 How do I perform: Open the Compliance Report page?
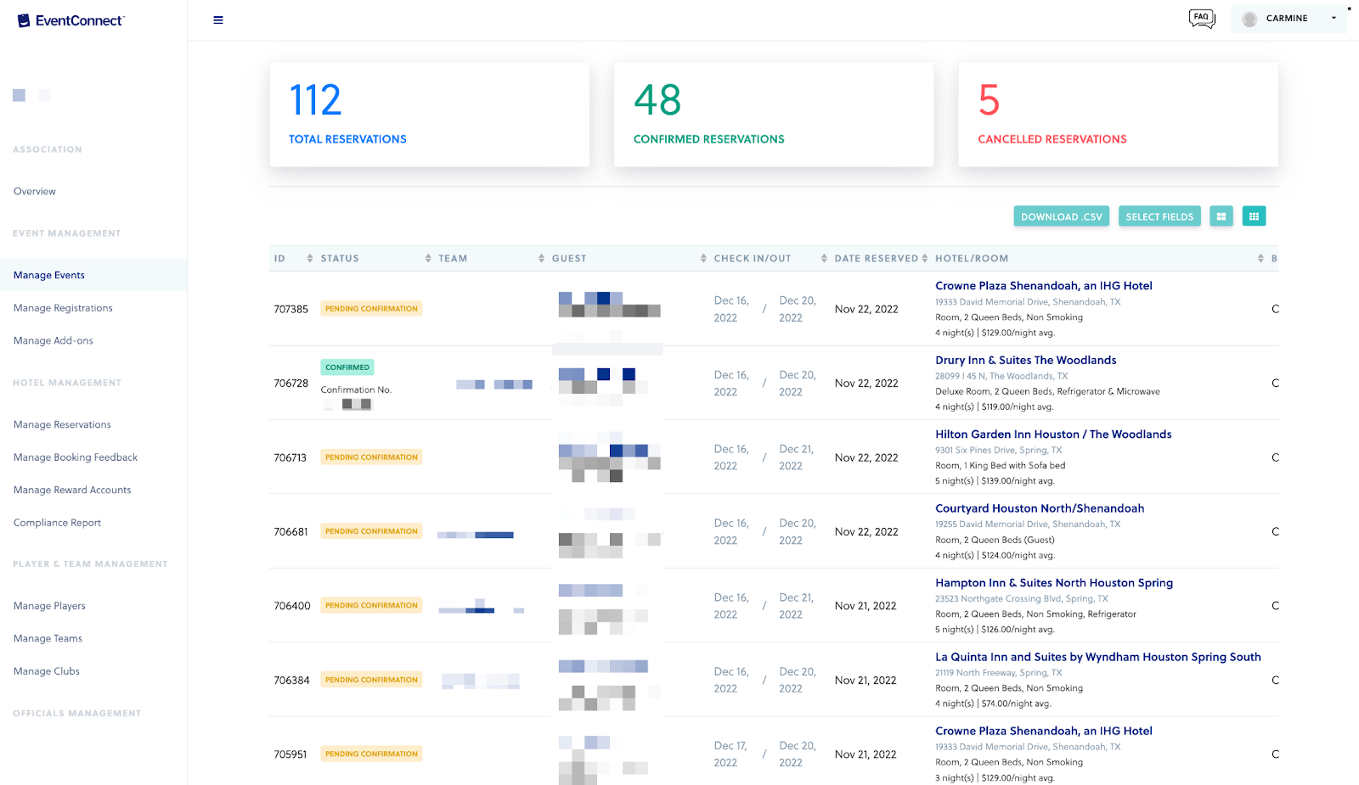point(57,523)
